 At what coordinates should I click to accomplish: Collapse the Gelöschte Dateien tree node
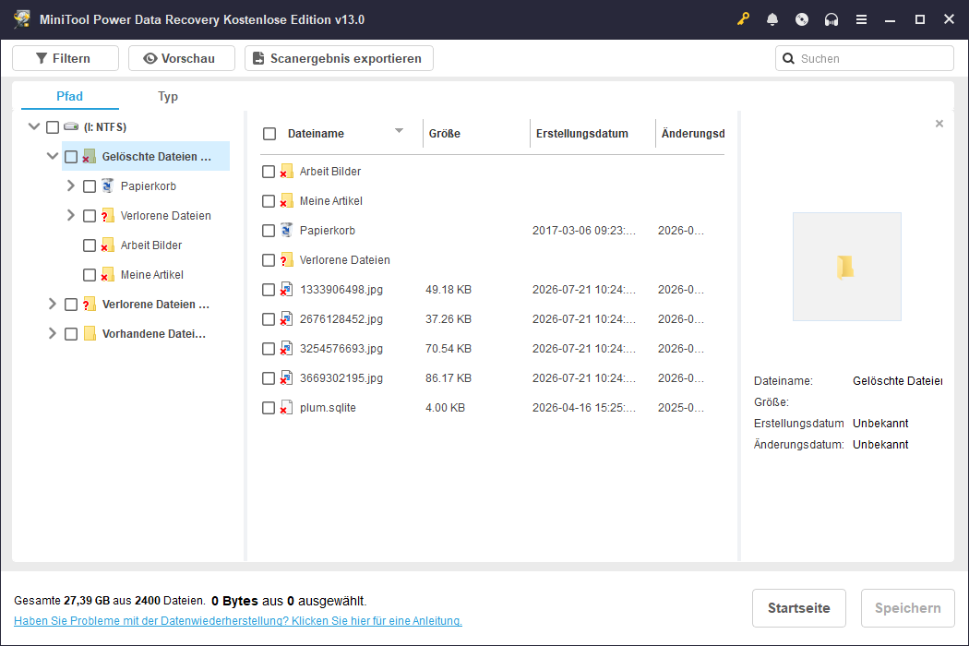53,156
